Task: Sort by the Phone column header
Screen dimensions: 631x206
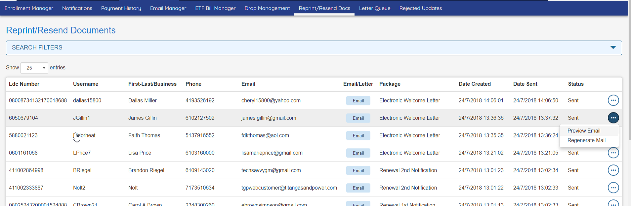Action: (x=193, y=84)
